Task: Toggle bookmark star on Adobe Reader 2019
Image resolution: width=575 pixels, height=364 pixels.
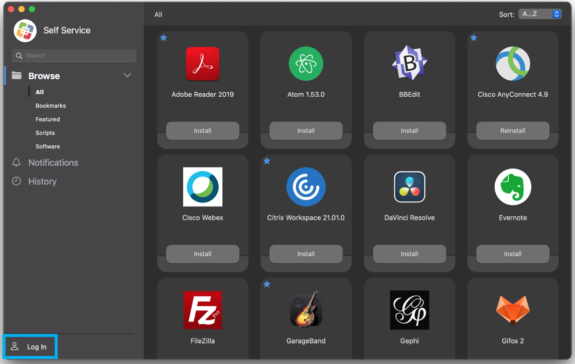Action: tap(164, 38)
